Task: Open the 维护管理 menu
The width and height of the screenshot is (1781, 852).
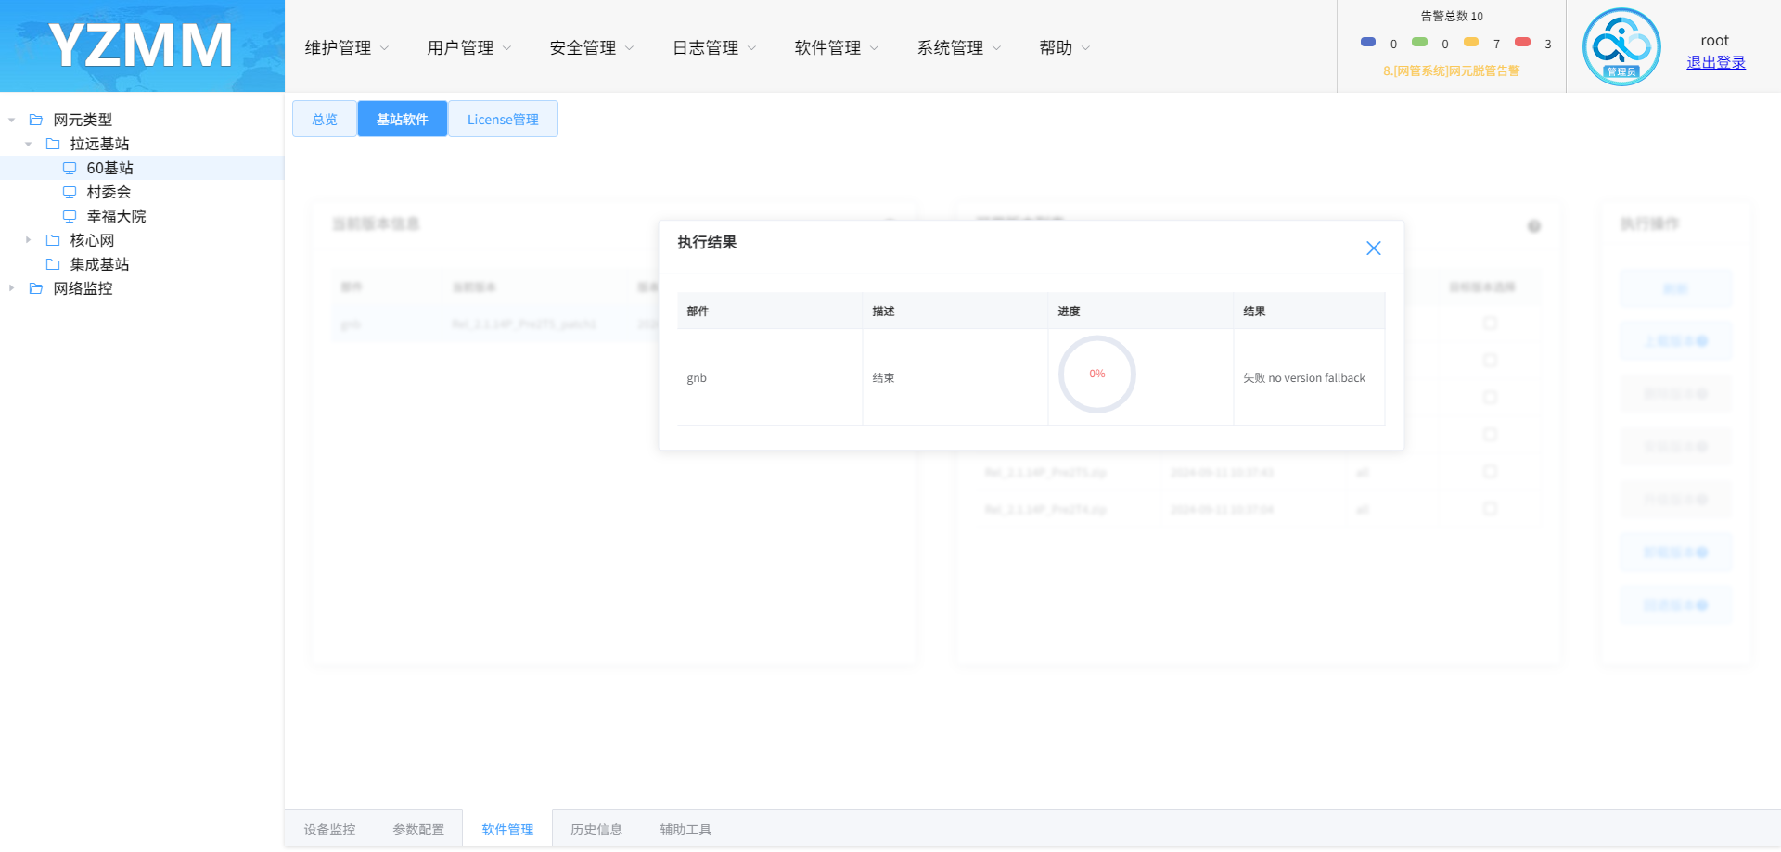Action: coord(347,47)
